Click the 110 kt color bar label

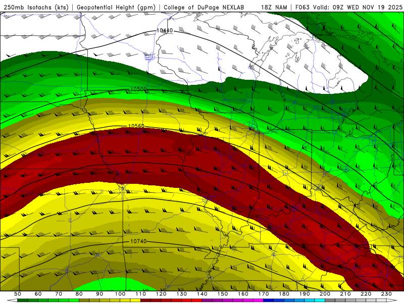[x=140, y=294]
